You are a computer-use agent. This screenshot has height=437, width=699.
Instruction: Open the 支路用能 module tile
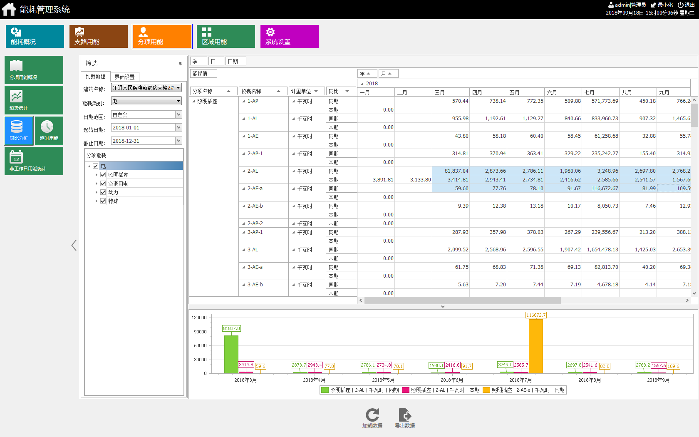(99, 36)
